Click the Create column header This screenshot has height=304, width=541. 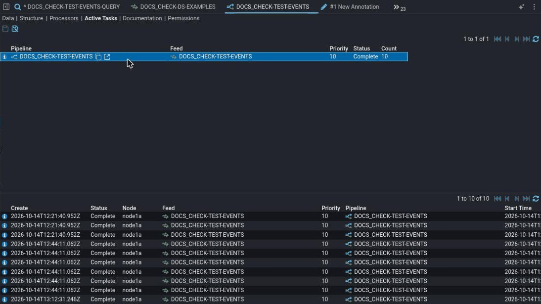pos(19,208)
